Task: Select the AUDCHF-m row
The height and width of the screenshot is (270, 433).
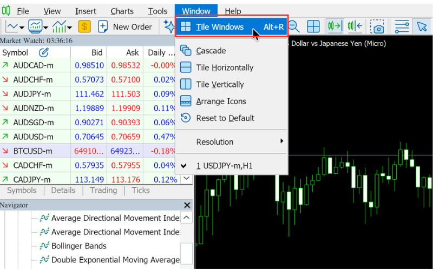Action: pos(88,79)
